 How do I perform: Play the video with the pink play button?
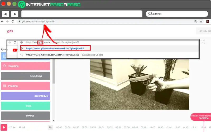[4, 127]
